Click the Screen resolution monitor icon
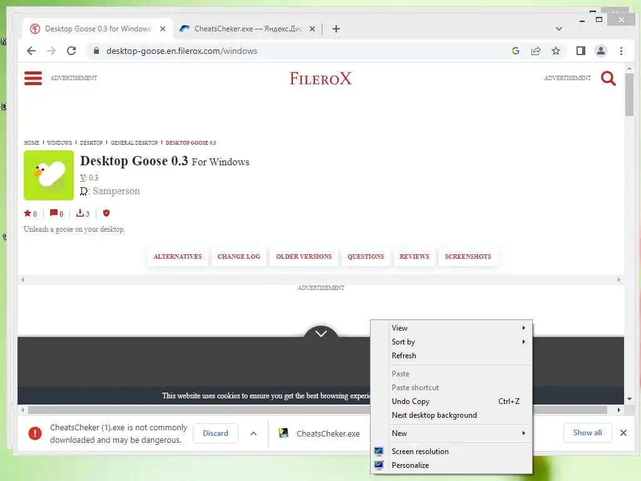 pos(379,451)
